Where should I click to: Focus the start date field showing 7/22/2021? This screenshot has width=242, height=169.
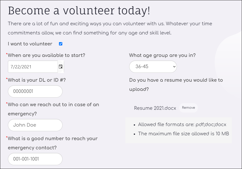[x=33, y=67]
